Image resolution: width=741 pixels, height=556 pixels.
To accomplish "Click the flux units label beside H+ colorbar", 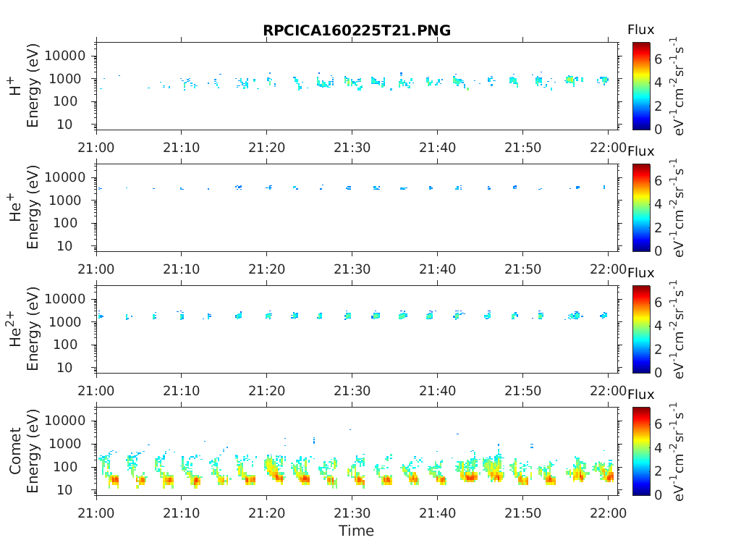I will point(677,86).
